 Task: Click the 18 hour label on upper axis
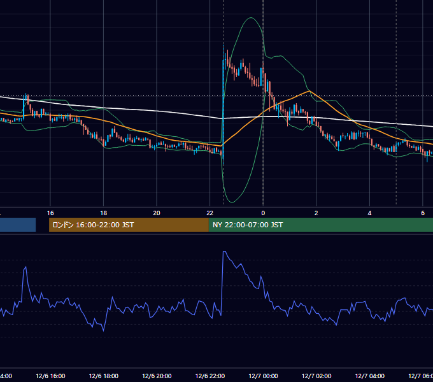[x=104, y=213]
